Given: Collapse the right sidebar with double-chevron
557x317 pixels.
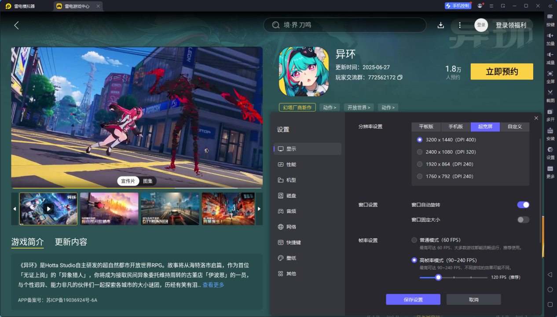Looking at the screenshot, I should [x=550, y=6].
